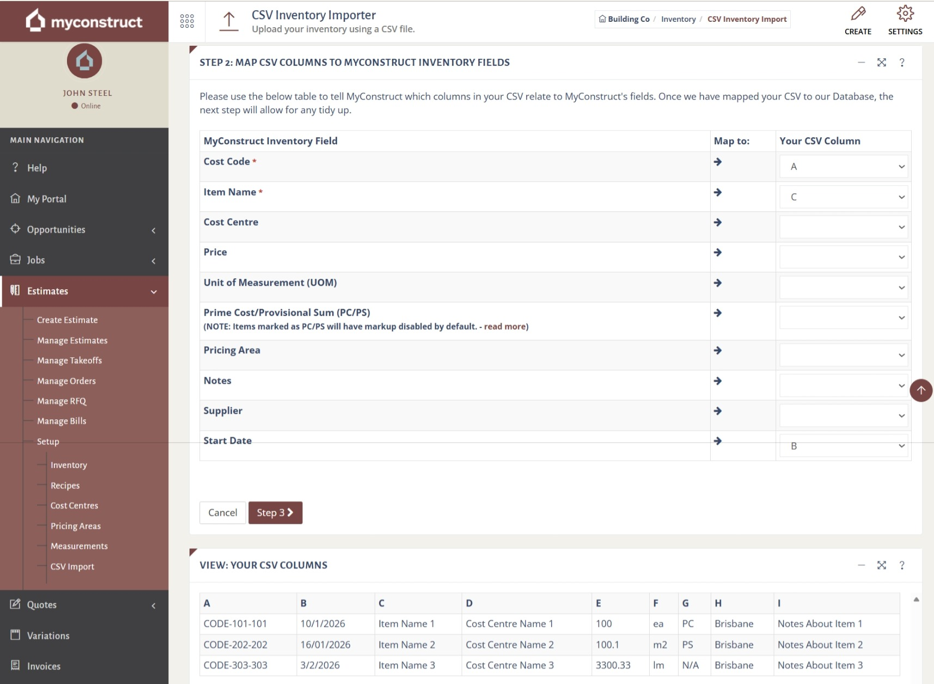Open Manage Takeoffs in sidebar
This screenshot has width=934, height=684.
[69, 361]
